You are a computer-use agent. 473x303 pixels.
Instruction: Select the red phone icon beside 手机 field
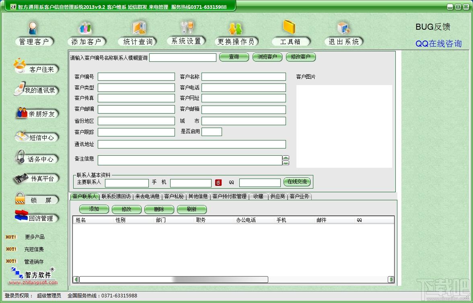pyautogui.click(x=218, y=182)
